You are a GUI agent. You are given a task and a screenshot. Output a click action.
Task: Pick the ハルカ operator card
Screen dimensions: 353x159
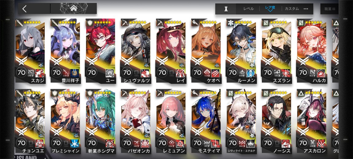pyautogui.click(x=312, y=51)
